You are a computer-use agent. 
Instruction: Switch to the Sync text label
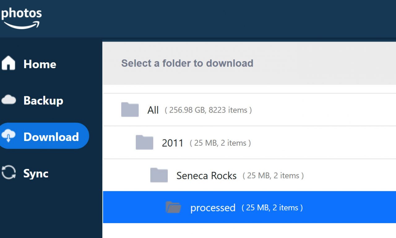[x=36, y=173]
